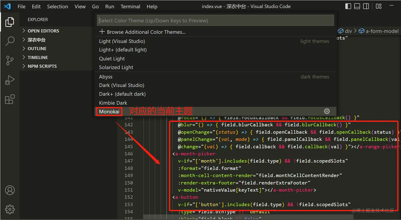Open the Extensions view
The height and width of the screenshot is (220, 401).
[x=10, y=99]
